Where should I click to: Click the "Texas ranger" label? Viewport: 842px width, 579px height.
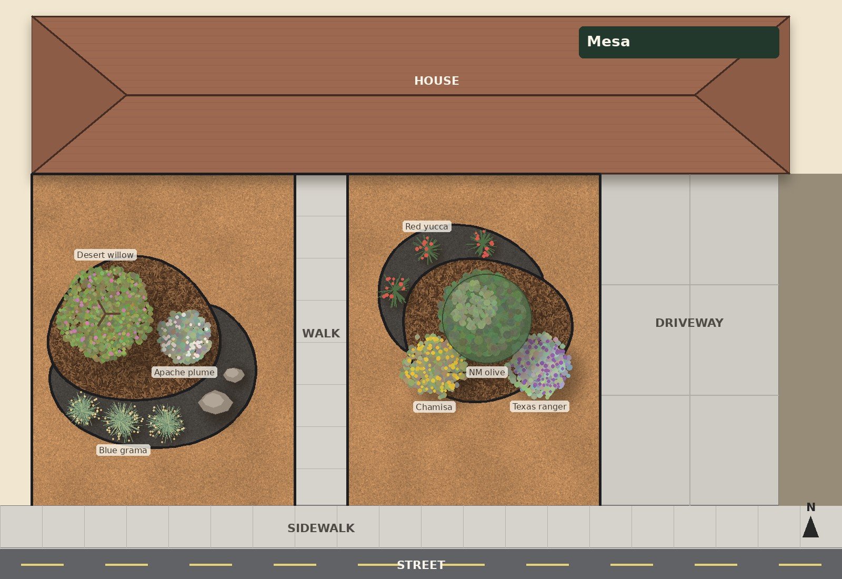[539, 406]
